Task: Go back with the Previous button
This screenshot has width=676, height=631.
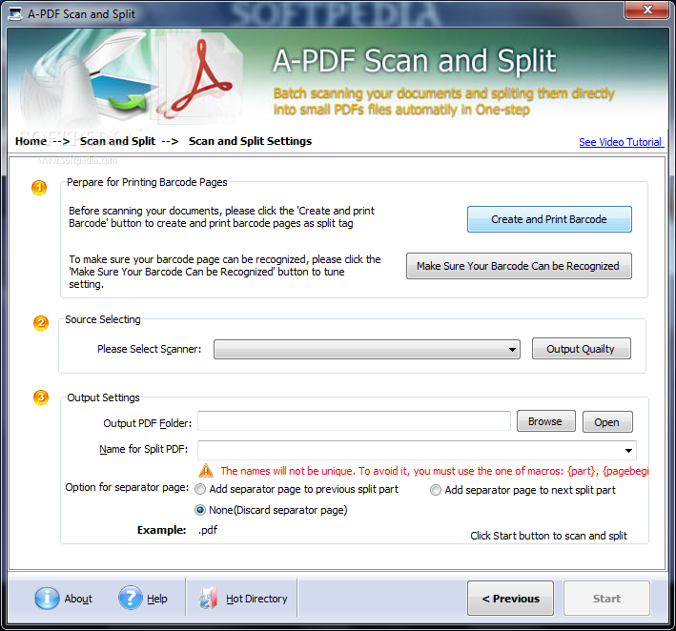Action: [510, 599]
